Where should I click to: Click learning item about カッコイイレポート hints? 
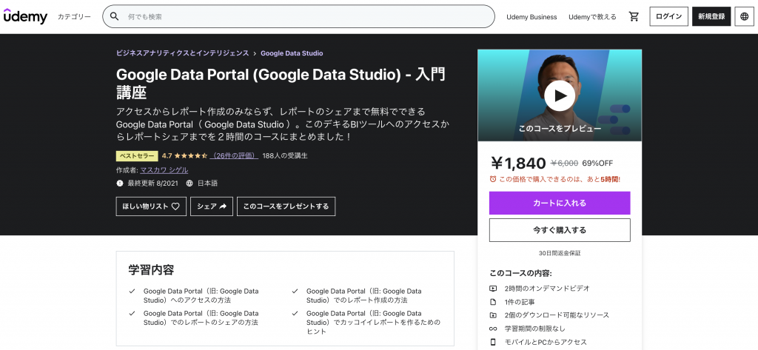[x=373, y=322]
